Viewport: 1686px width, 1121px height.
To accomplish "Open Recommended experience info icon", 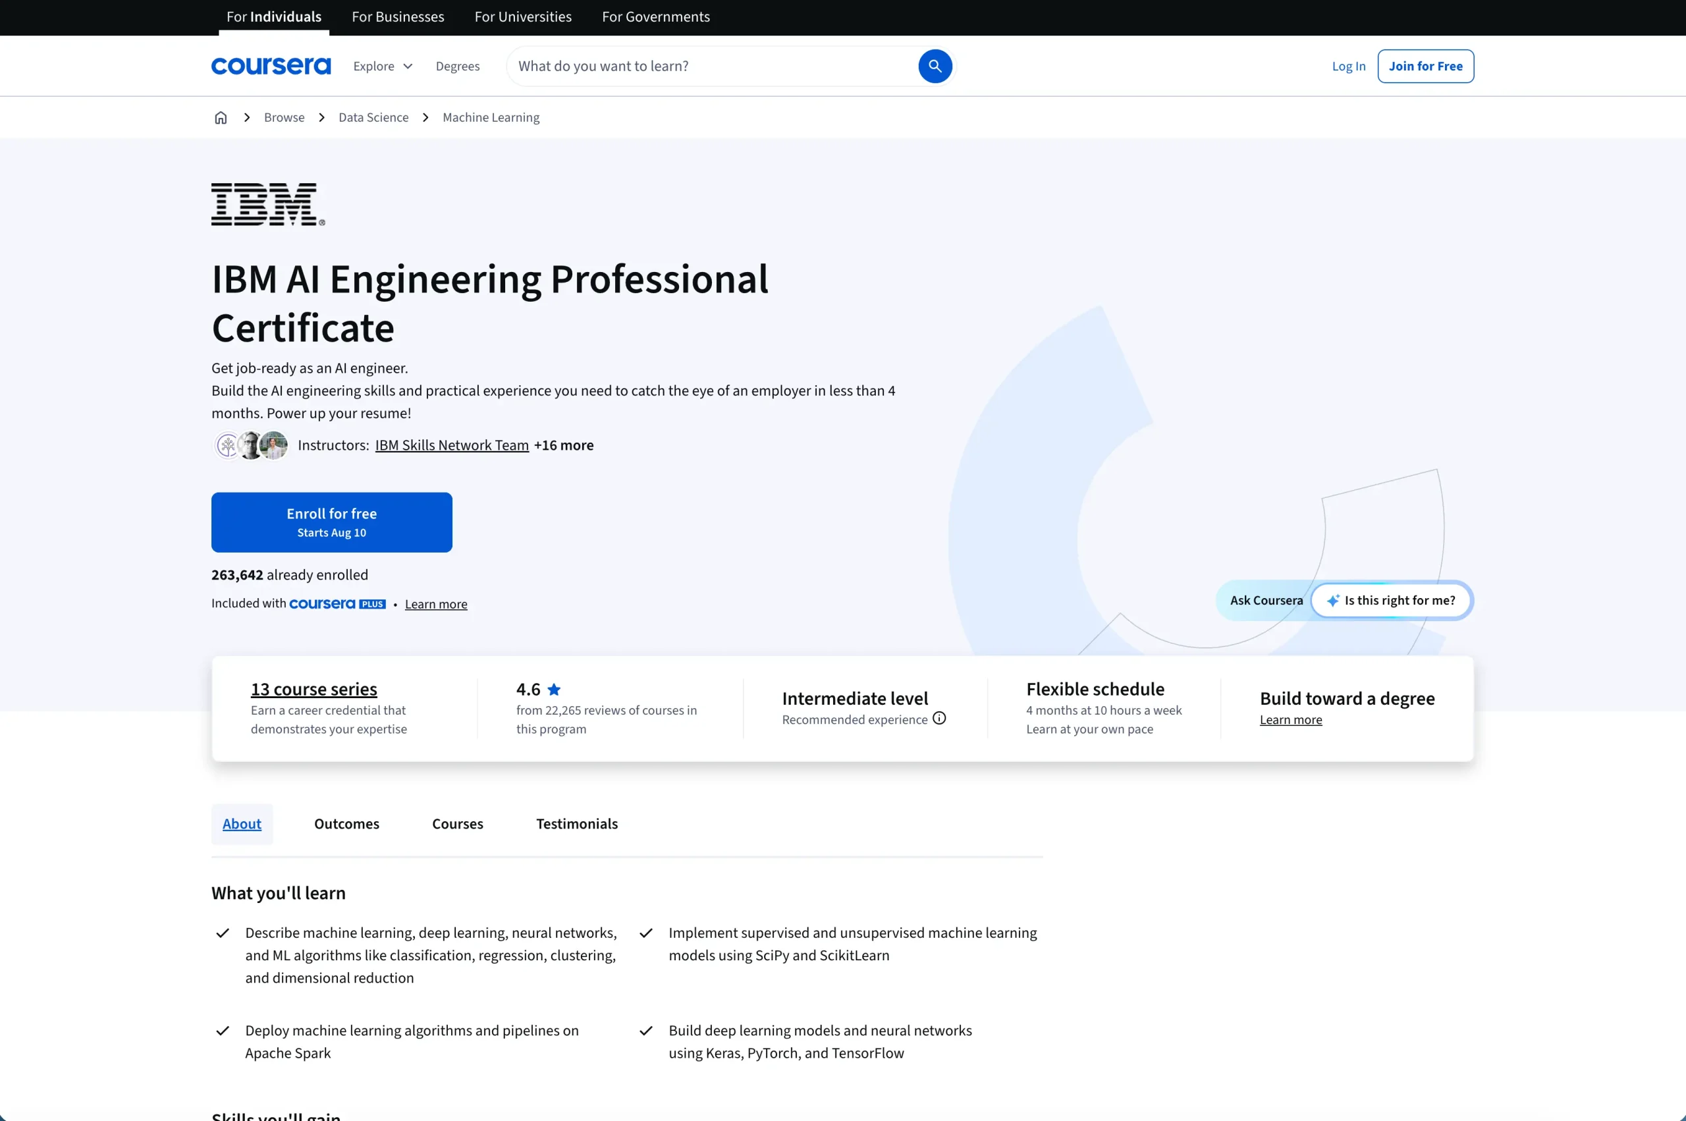I will [x=939, y=719].
